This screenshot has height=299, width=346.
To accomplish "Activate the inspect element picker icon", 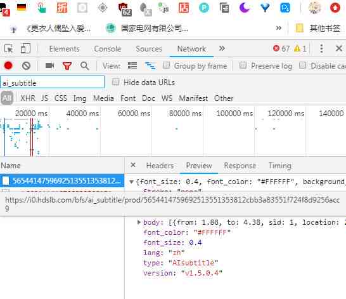I will (x=9, y=49).
